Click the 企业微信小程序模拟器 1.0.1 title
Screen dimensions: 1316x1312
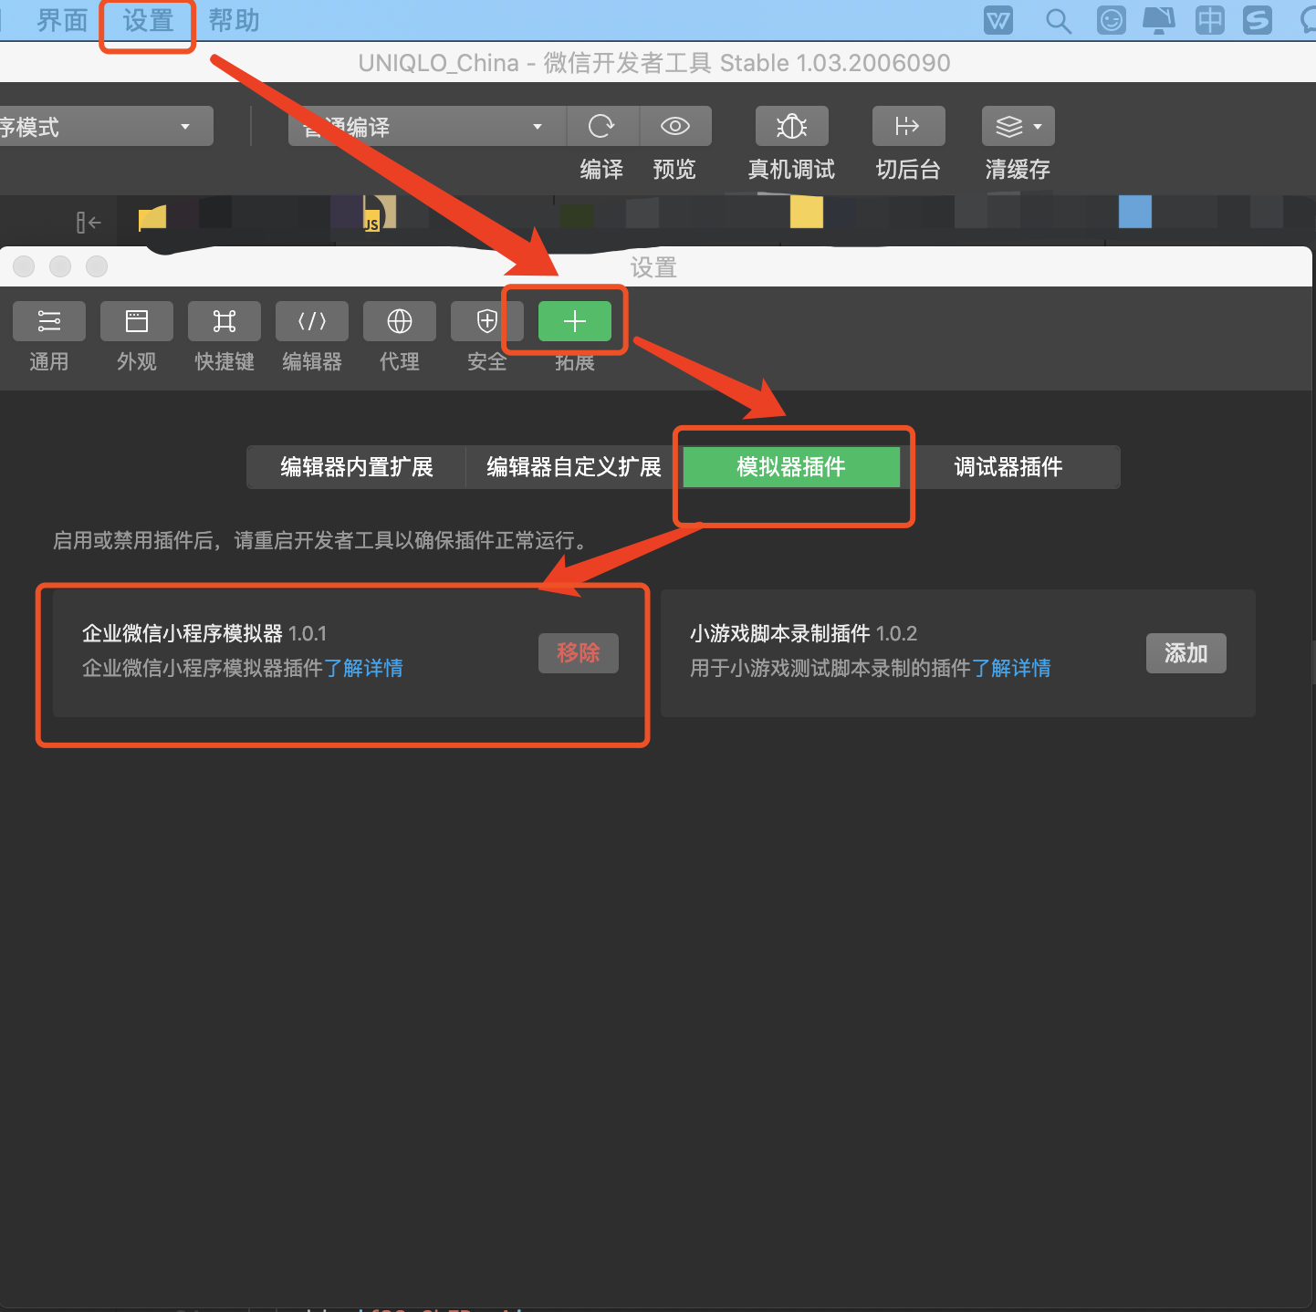click(x=204, y=633)
